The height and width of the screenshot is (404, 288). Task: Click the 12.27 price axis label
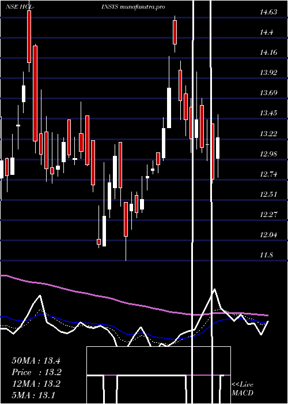click(x=268, y=214)
